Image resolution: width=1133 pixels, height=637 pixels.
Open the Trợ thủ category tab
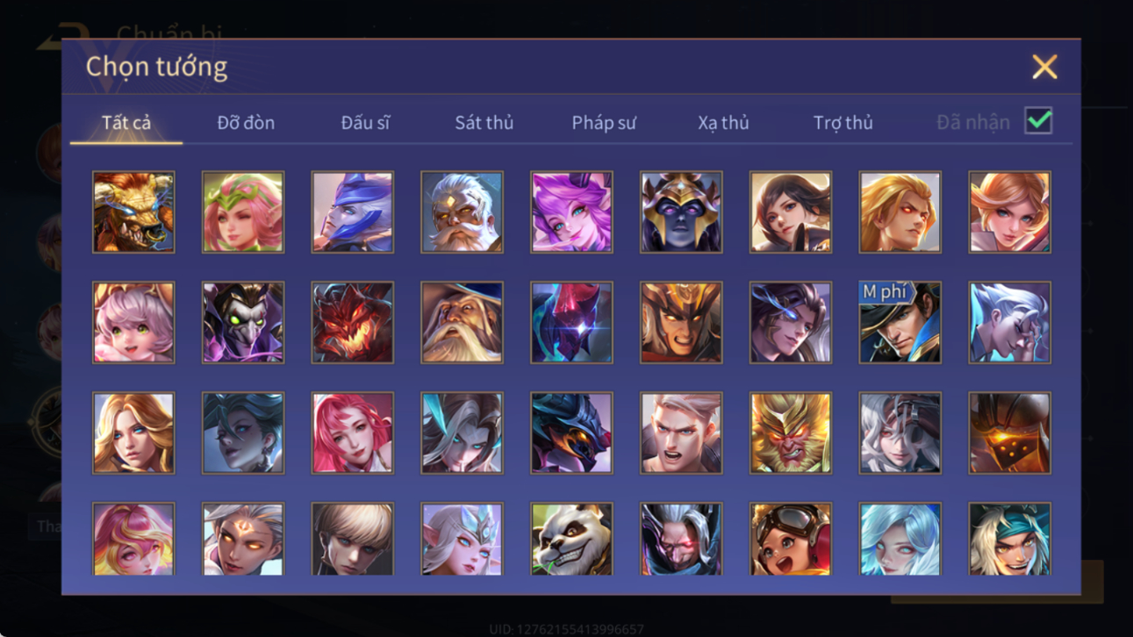pos(843,123)
